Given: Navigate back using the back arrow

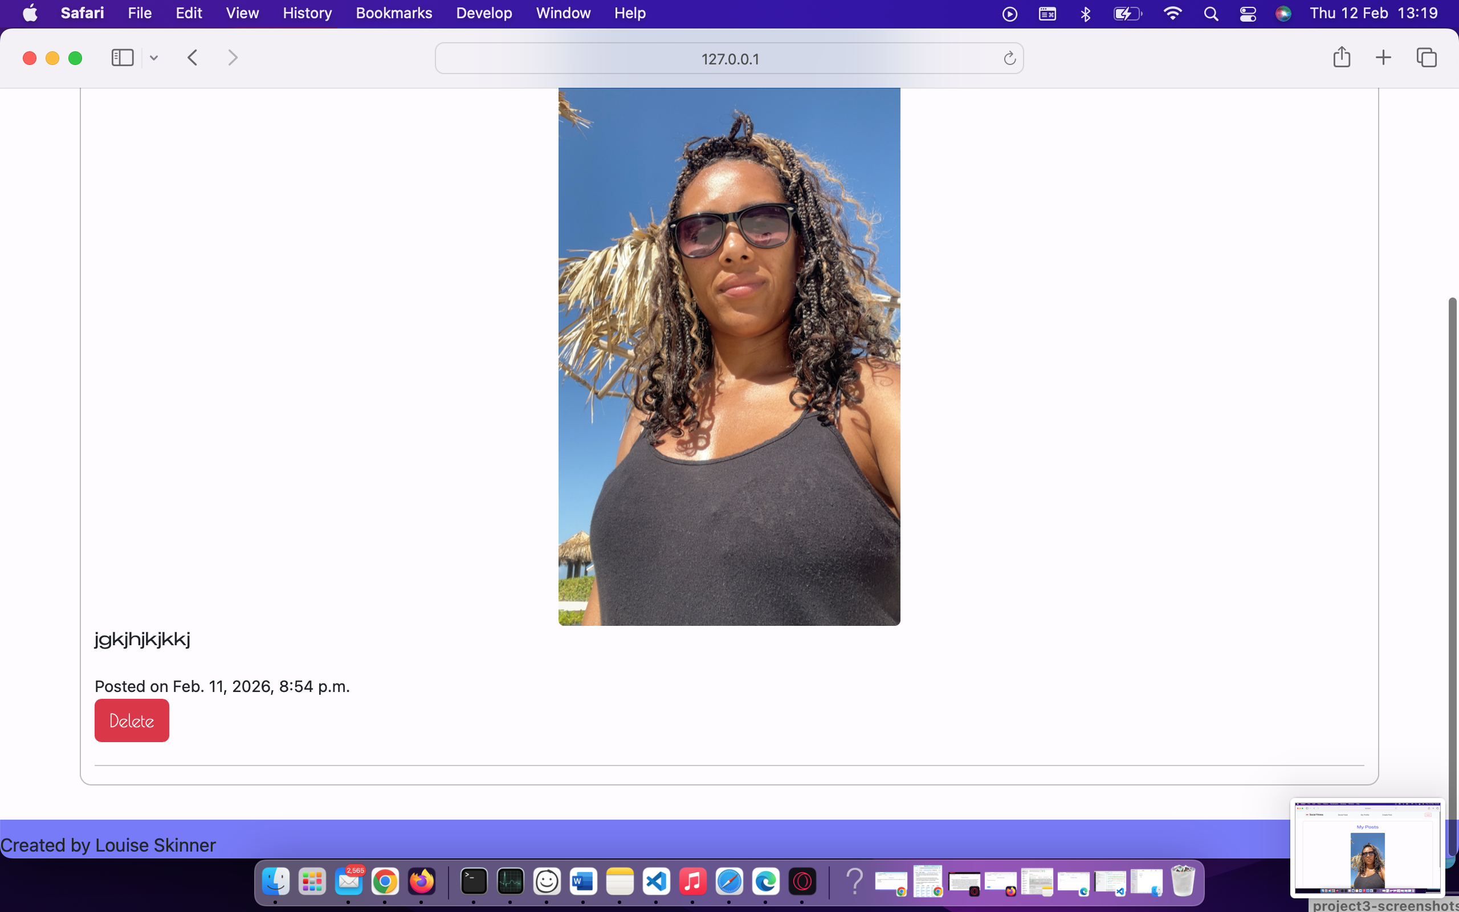Looking at the screenshot, I should point(191,58).
